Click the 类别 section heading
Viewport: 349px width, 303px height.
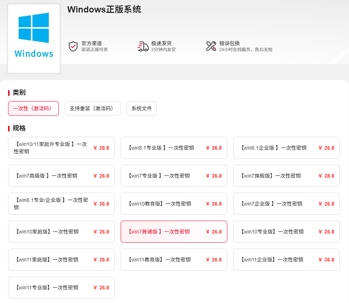tap(19, 92)
